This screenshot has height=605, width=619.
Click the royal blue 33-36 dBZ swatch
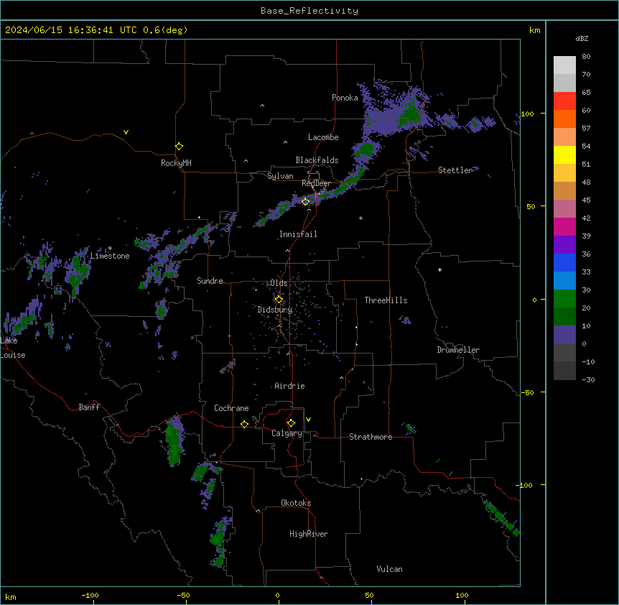(x=564, y=262)
